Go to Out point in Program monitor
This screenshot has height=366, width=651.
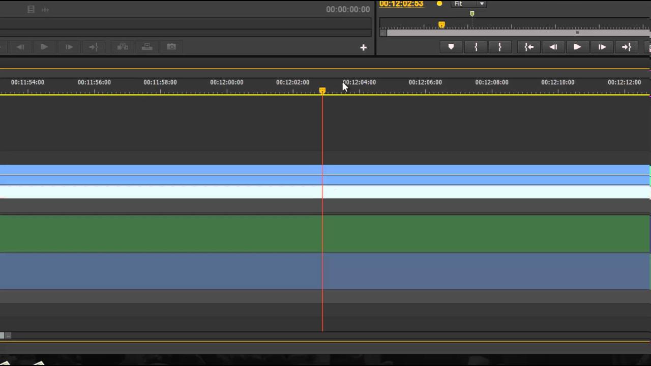click(626, 47)
